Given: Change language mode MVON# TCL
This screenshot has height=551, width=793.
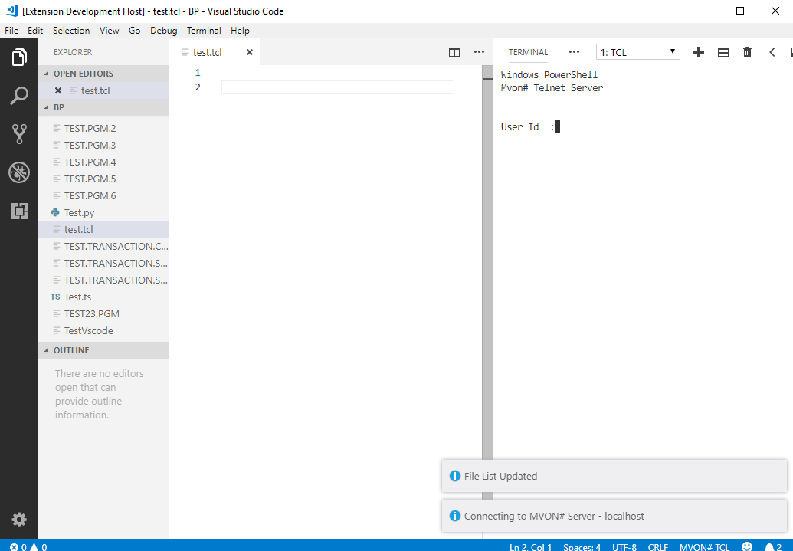Looking at the screenshot, I should [704, 547].
